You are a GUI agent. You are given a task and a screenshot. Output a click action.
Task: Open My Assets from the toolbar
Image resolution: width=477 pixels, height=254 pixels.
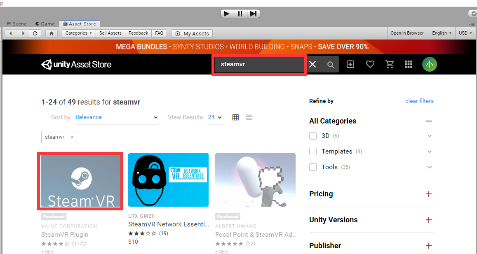[192, 33]
